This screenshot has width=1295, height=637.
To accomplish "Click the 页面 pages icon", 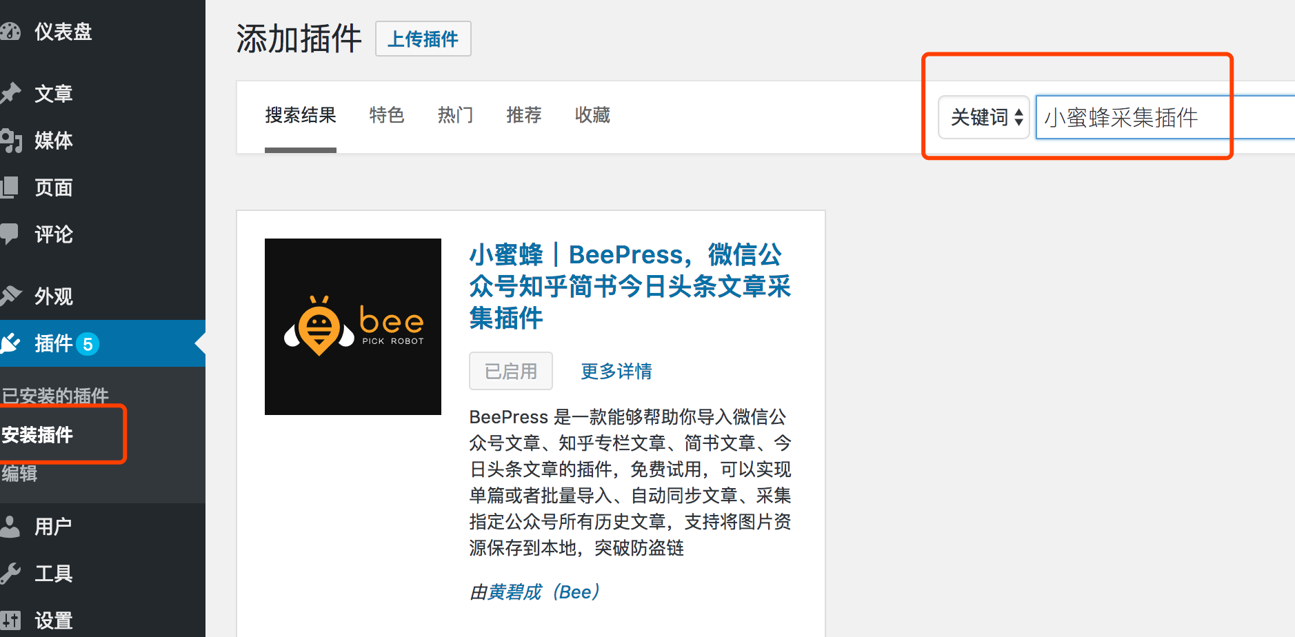I will [10, 187].
